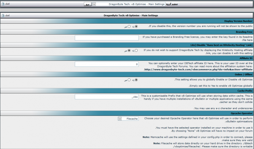
Task: Focus the Branding Free key field
Action: 106,38
